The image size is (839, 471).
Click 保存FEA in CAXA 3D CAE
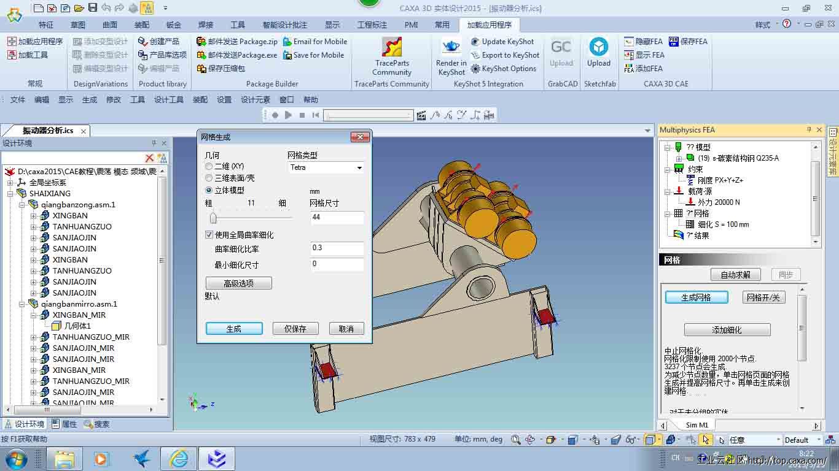tap(688, 42)
